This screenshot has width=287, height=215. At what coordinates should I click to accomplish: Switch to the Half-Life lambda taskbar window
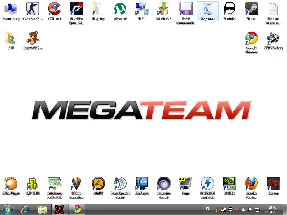coord(60,209)
